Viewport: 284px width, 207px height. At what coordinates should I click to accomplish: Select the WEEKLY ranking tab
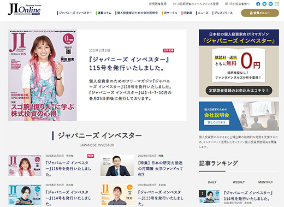(239, 182)
